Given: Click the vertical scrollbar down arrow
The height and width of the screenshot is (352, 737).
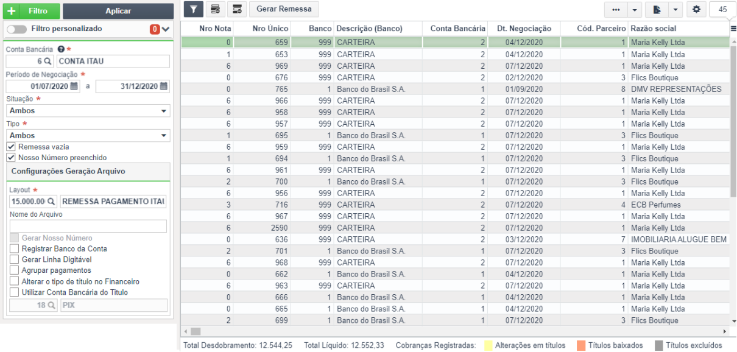Looking at the screenshot, I should pyautogui.click(x=733, y=321).
